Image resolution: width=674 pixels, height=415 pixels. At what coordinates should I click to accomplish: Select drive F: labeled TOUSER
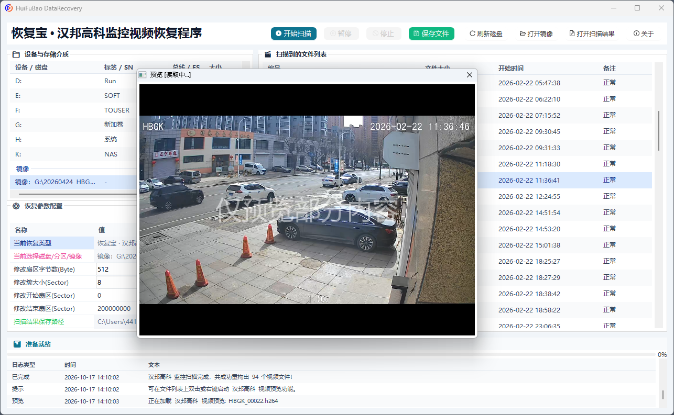pos(73,110)
